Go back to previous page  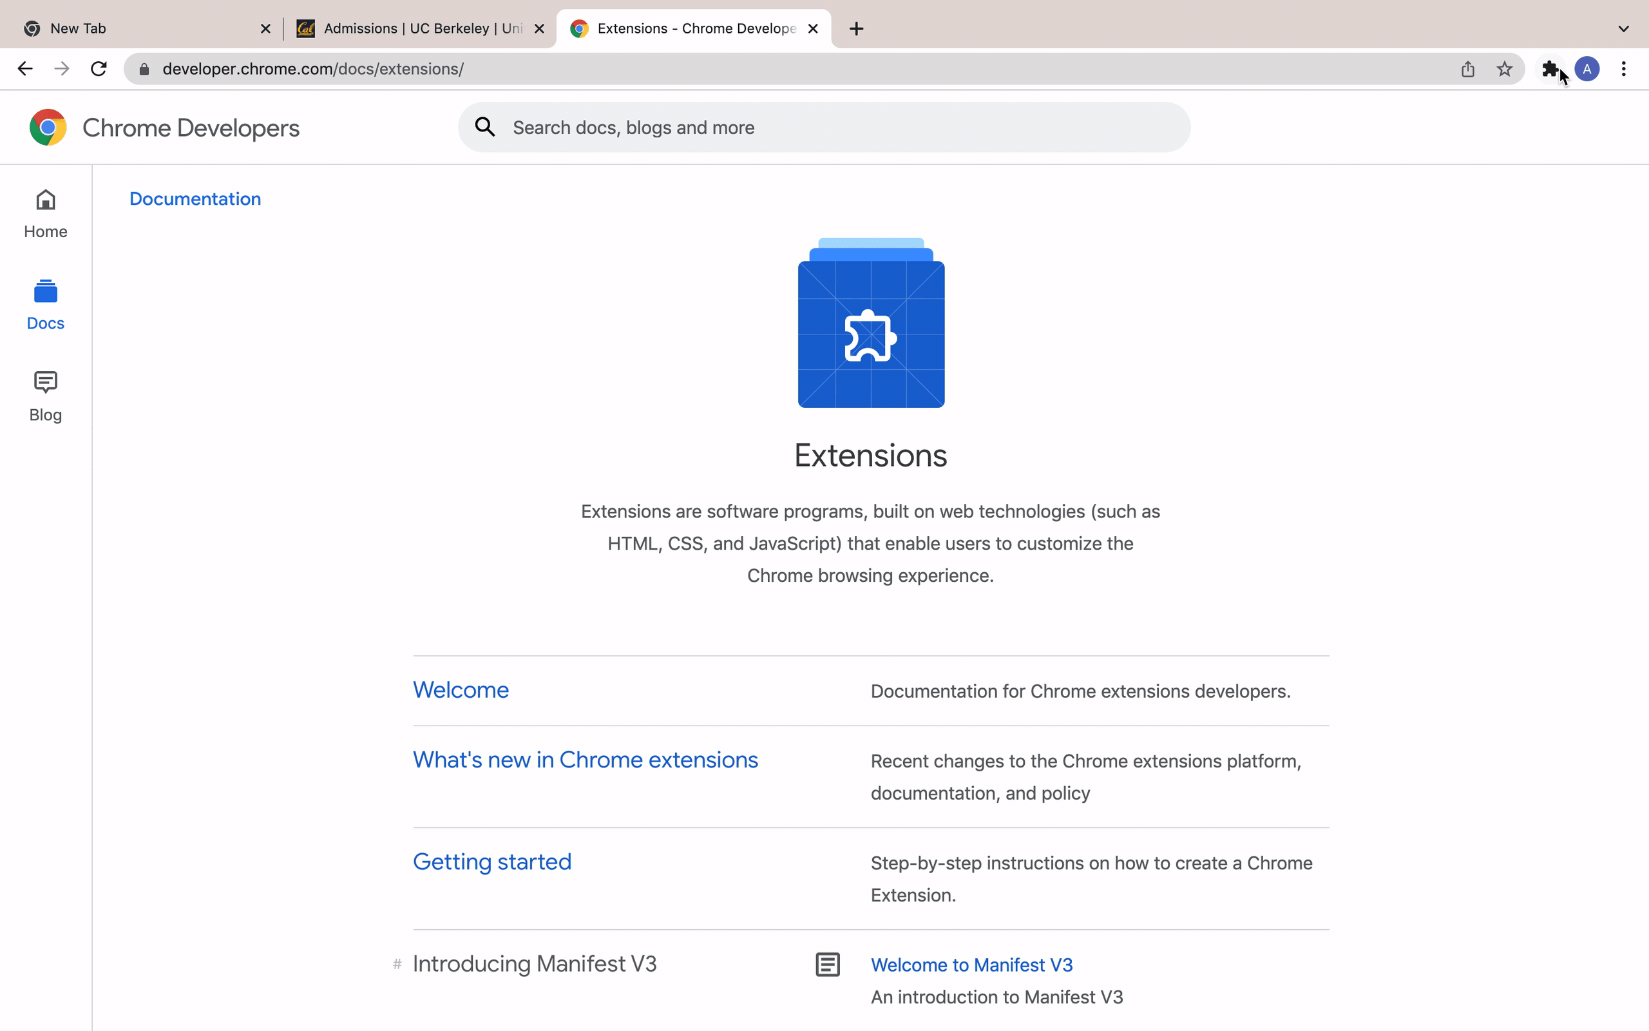[x=25, y=69]
